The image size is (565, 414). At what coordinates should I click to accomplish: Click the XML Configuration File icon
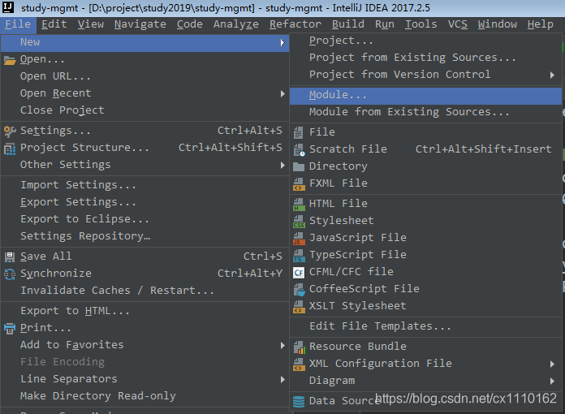(299, 364)
